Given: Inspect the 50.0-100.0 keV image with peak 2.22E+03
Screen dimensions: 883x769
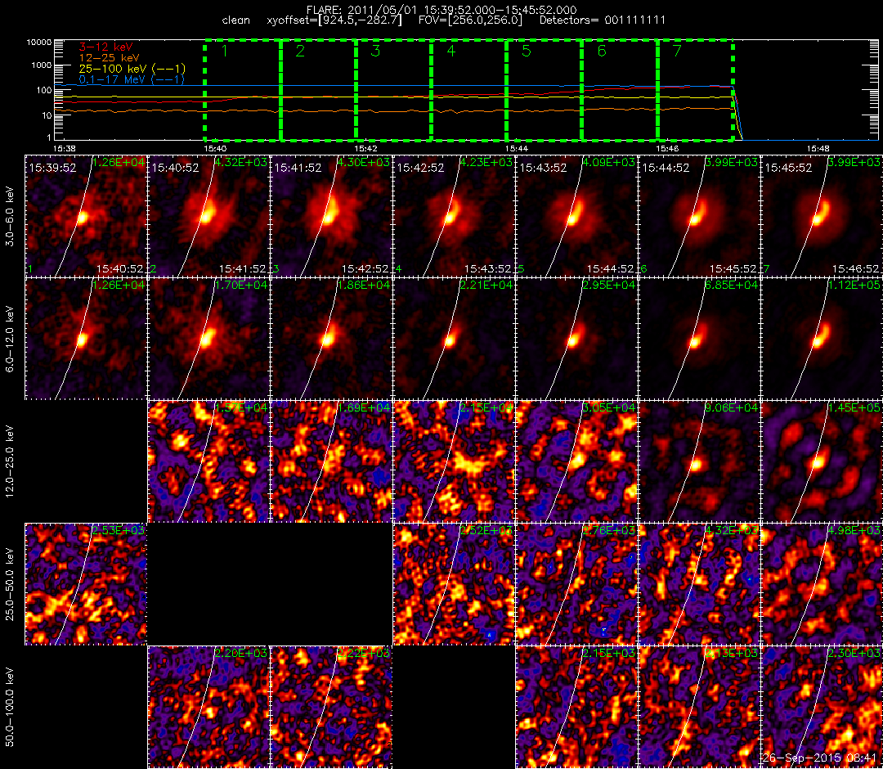Looking at the screenshot, I should click(x=331, y=707).
